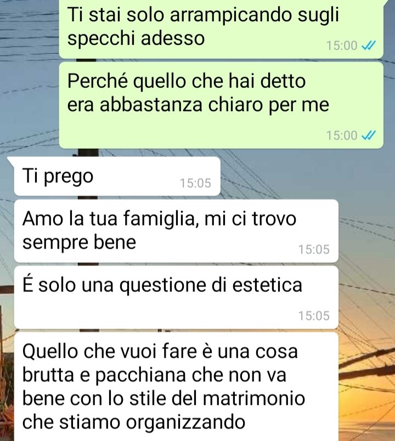This screenshot has height=441, width=395.
Task: Select the 'Ti prego' message bubble
Action: point(117,176)
